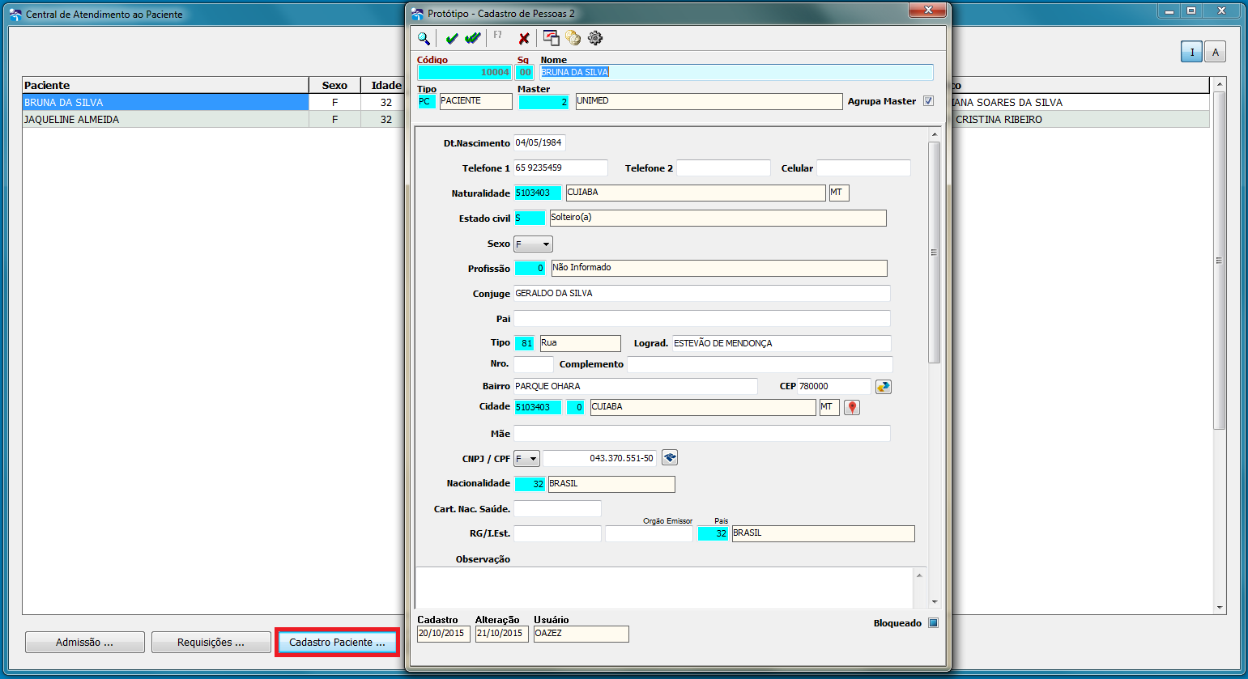Click the red map pin icon beside Cidade
This screenshot has height=679, width=1248.
coord(852,407)
